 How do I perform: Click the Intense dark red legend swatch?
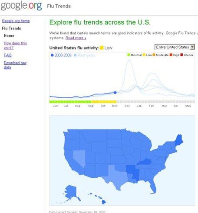pyautogui.click(x=181, y=55)
